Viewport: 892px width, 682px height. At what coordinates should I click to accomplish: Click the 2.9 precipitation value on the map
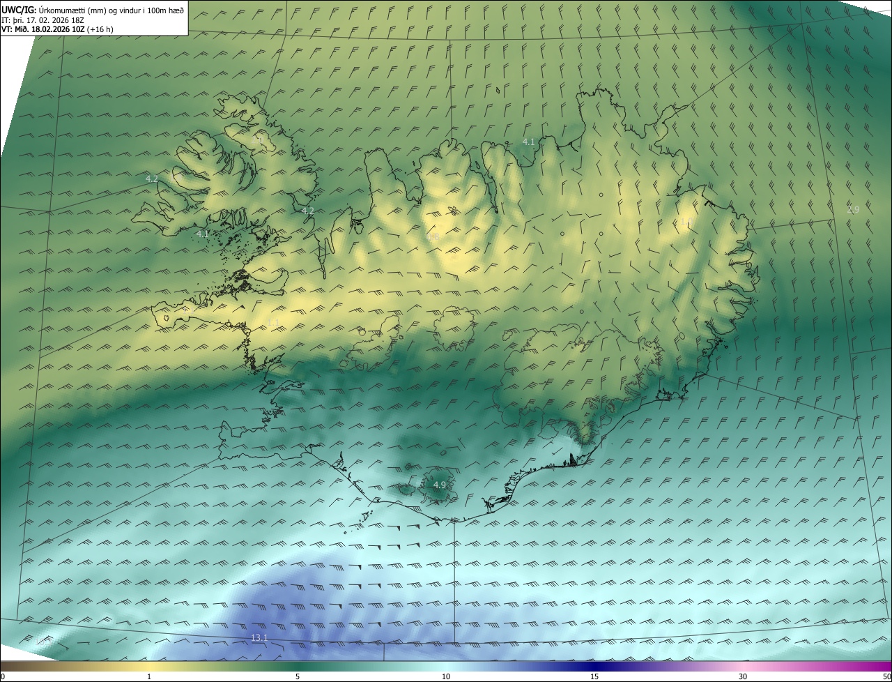pos(853,209)
